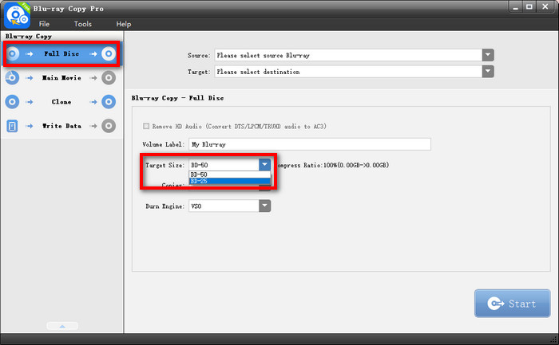This screenshot has height=345, width=559.
Task: Click the Full Disc target disc icon
Action: 109,54
